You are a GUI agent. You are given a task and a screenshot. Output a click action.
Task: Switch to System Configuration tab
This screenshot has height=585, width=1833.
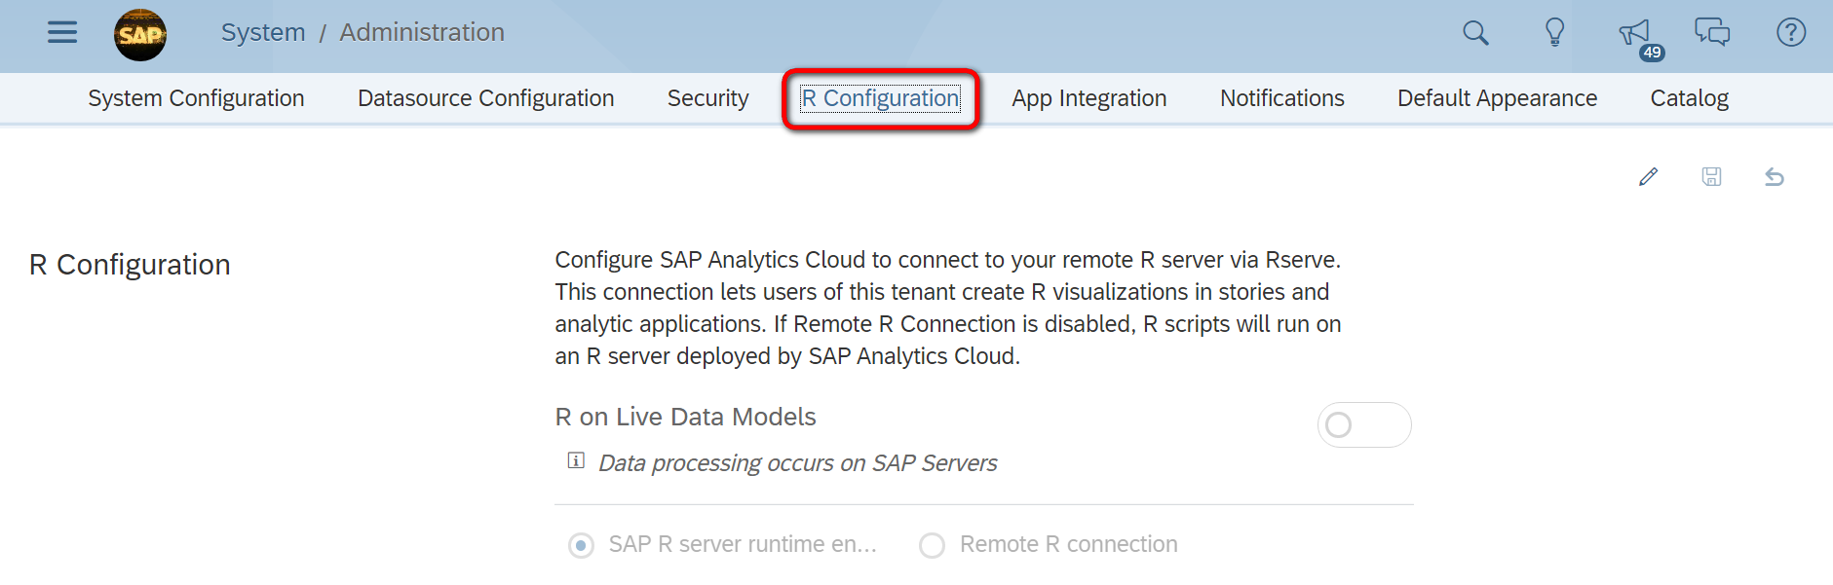tap(196, 98)
